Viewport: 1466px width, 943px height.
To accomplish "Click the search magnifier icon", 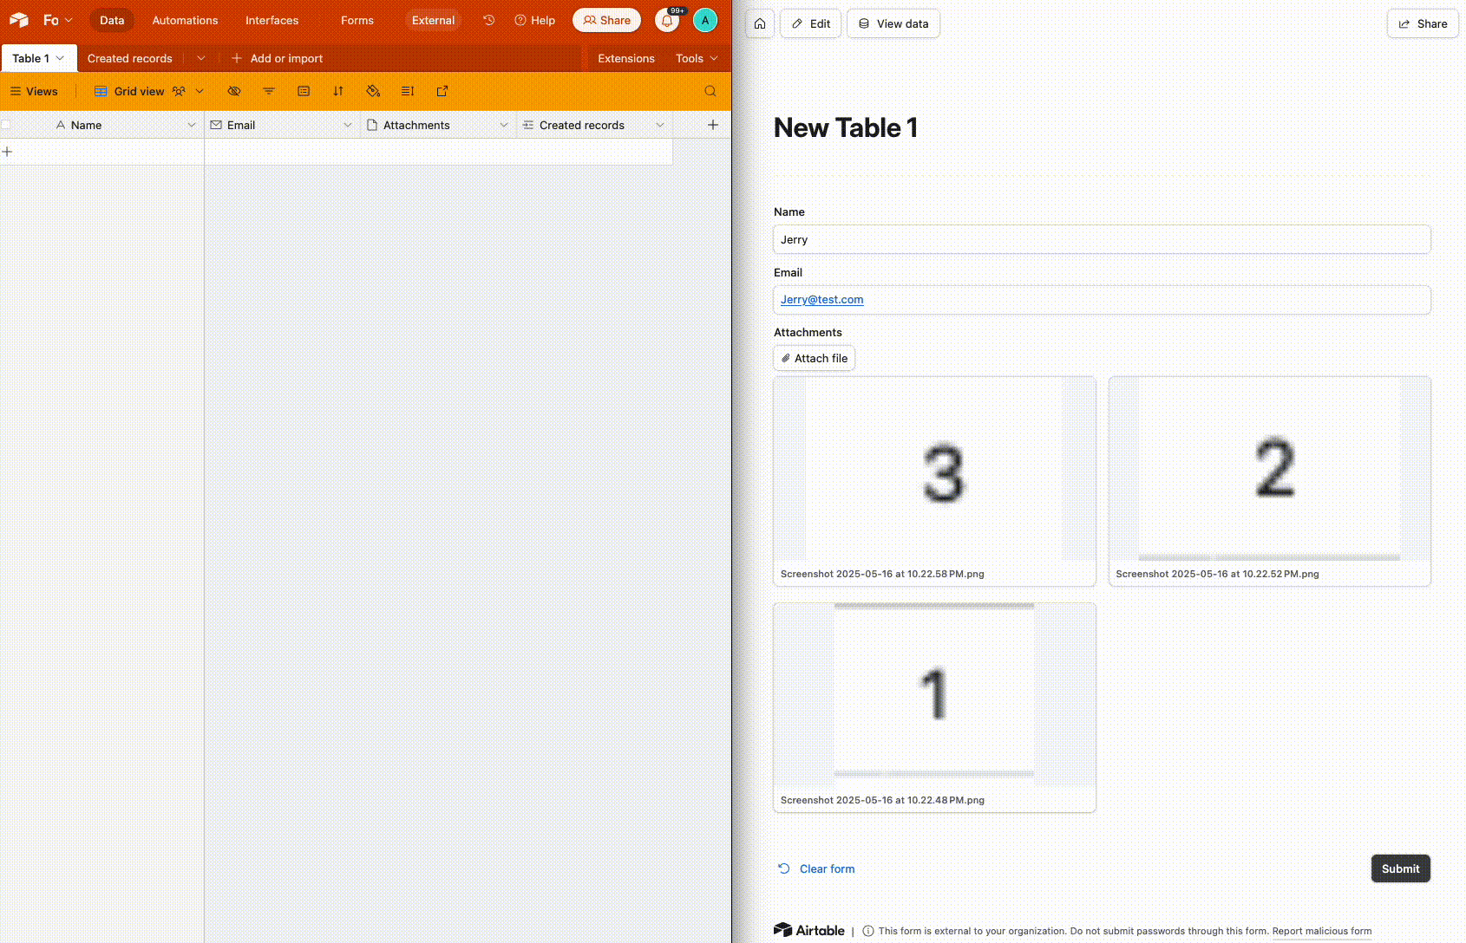I will coord(710,91).
